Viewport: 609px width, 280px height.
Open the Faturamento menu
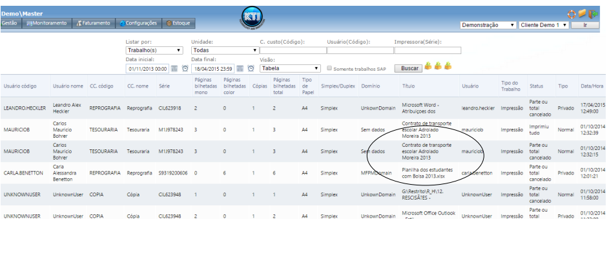94,23
